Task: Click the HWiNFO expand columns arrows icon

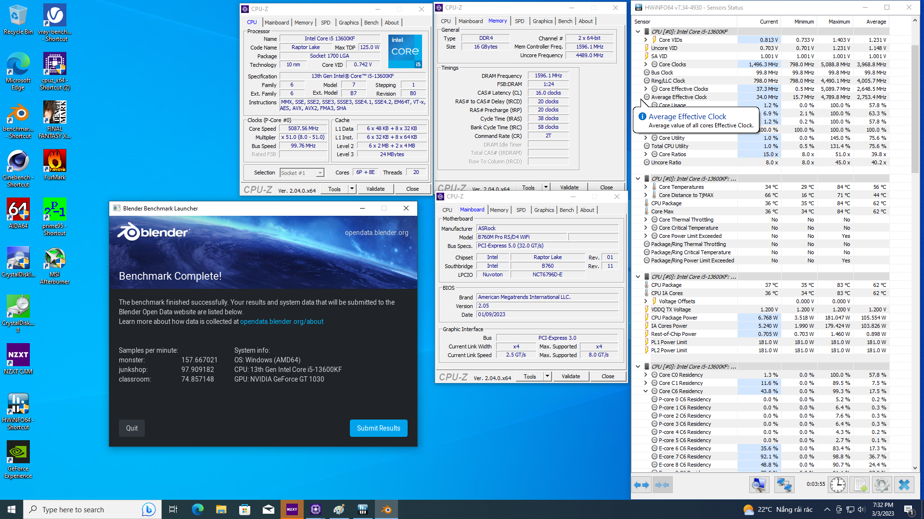Action: (x=642, y=485)
